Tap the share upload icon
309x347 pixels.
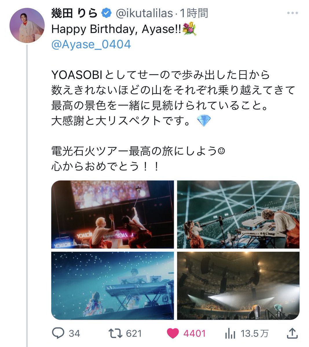point(292,333)
